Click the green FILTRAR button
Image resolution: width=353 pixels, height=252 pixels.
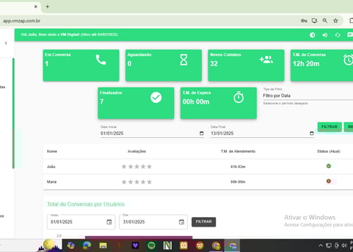pos(329,127)
